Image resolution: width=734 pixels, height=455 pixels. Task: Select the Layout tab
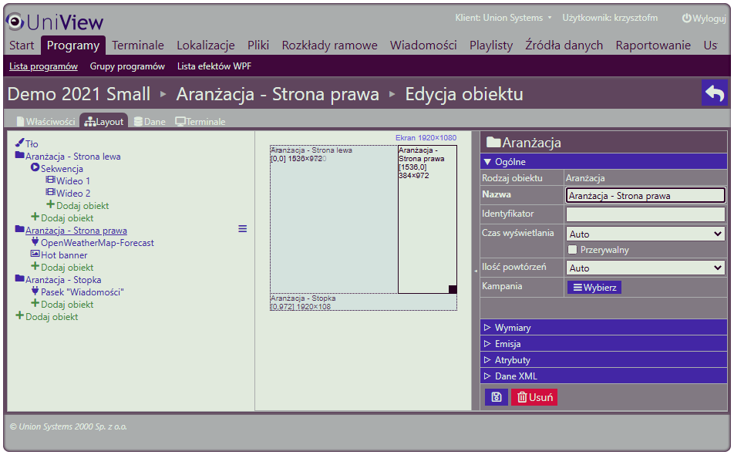(x=104, y=121)
